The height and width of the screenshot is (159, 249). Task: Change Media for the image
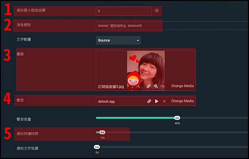pos(182,86)
